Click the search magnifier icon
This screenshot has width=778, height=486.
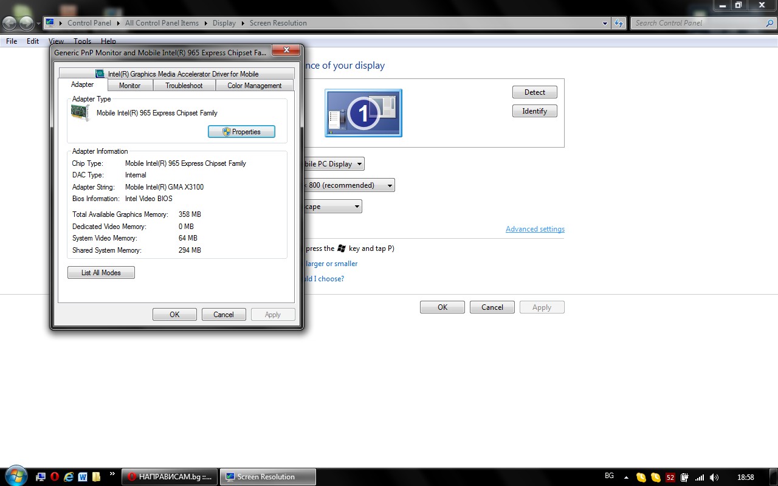(x=769, y=23)
